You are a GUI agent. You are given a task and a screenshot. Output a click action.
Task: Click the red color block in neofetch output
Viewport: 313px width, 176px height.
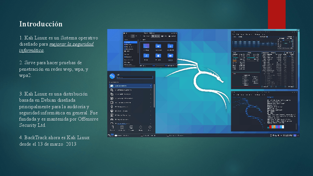click(271, 127)
